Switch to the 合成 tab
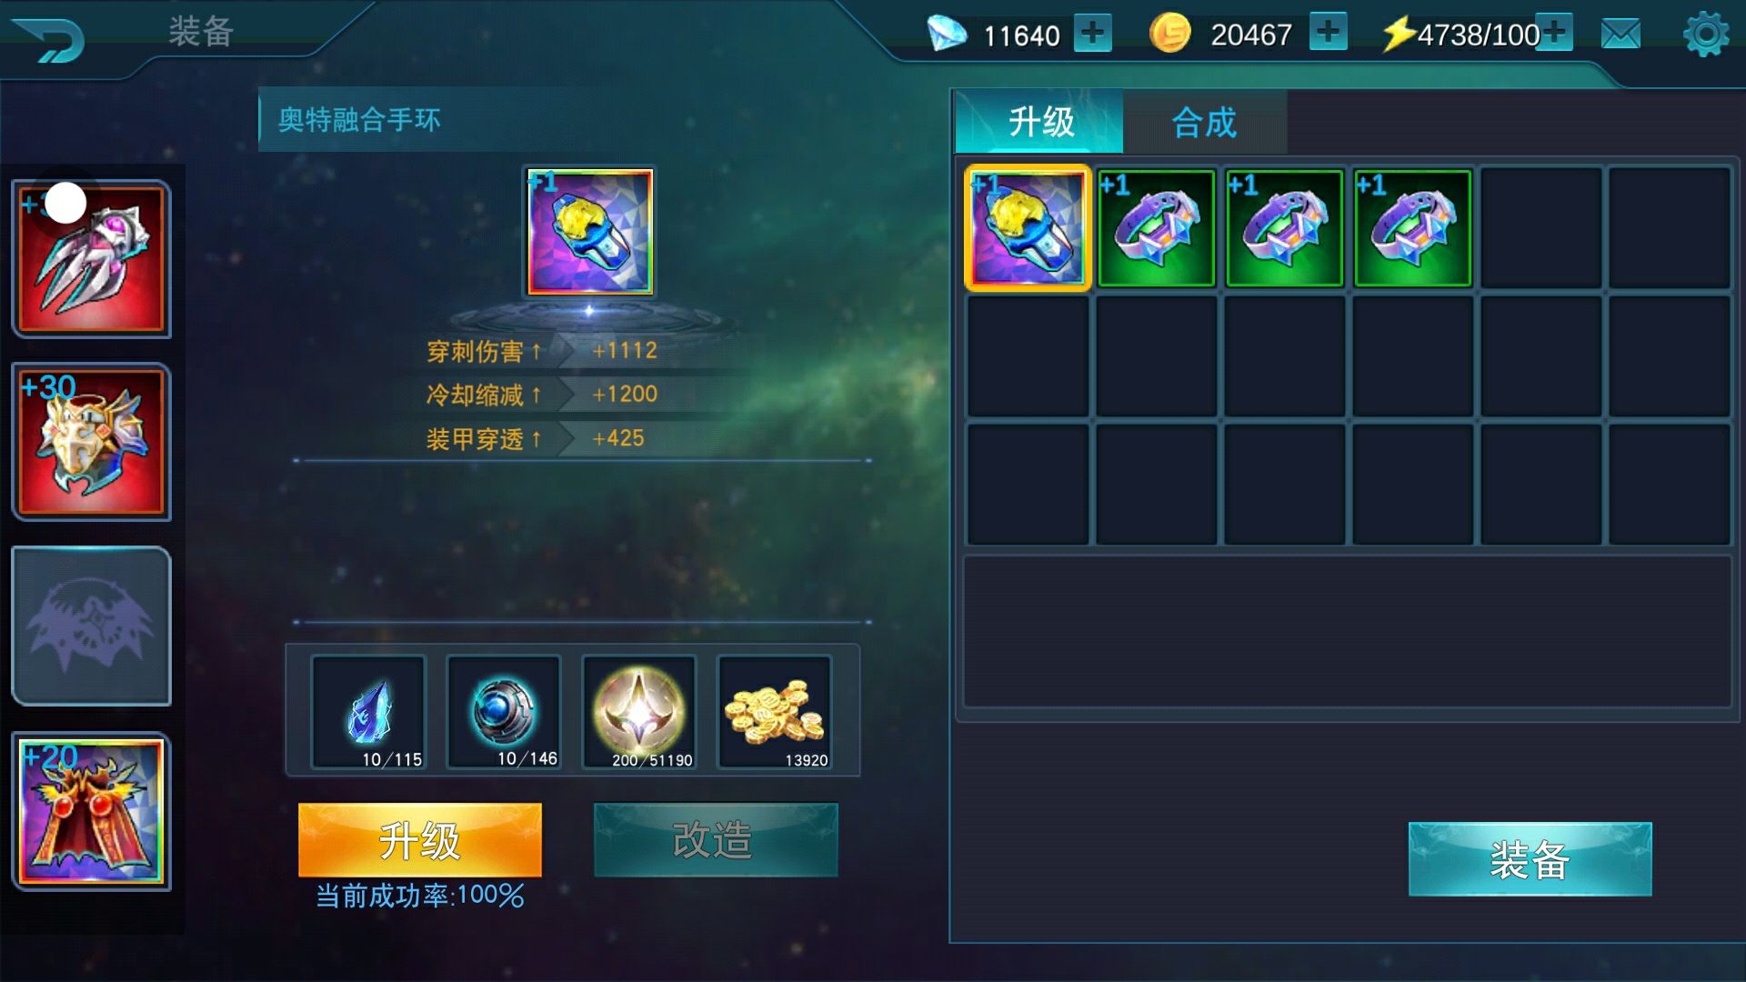The width and height of the screenshot is (1746, 982). click(x=1204, y=122)
